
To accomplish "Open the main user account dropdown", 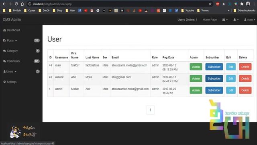I will click(250, 20).
